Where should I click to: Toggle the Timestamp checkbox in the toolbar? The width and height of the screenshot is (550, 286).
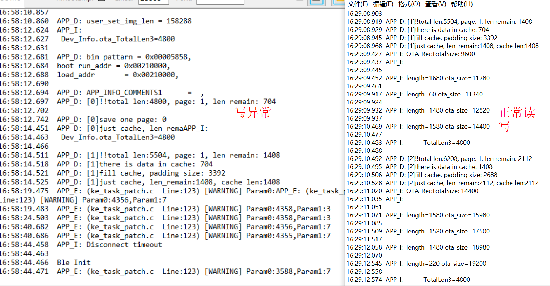coord(102,1)
